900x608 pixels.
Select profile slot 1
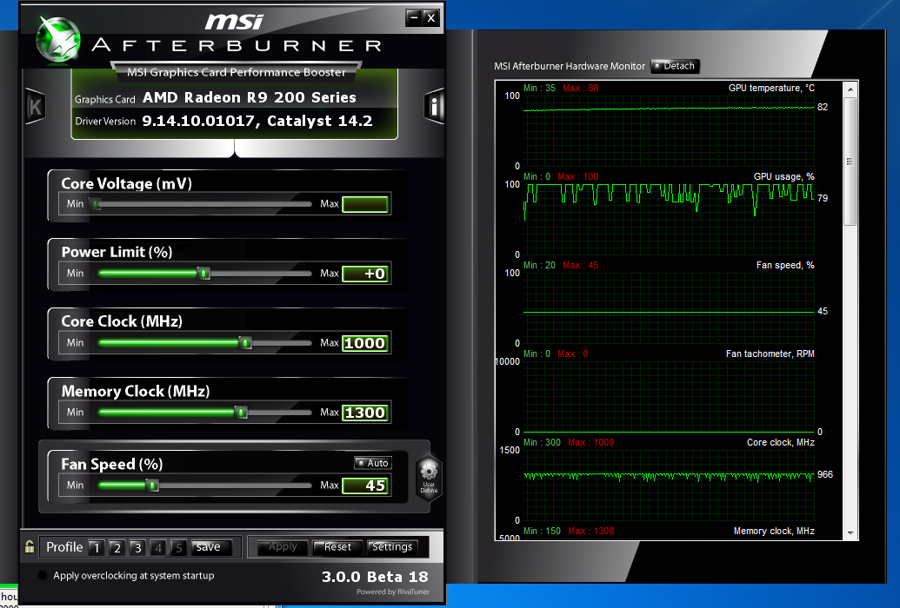click(x=96, y=548)
